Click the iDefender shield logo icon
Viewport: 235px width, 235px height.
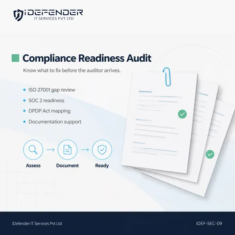coord(18,15)
